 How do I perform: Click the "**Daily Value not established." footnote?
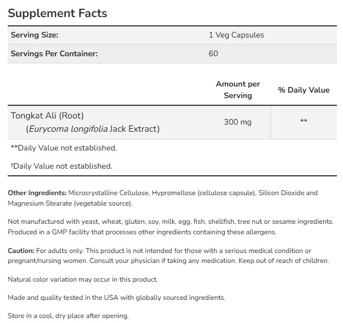63,148
